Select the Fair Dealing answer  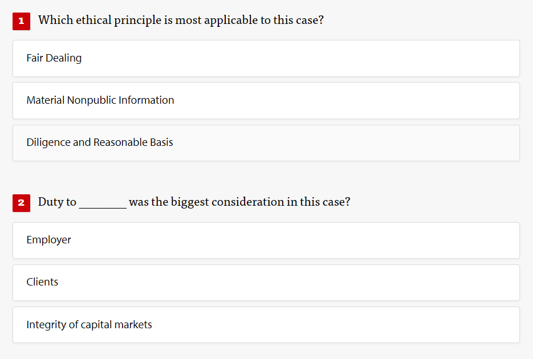click(266, 58)
